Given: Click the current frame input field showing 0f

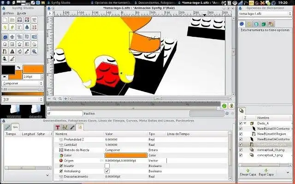Looking at the screenshot, I should coord(65,114).
